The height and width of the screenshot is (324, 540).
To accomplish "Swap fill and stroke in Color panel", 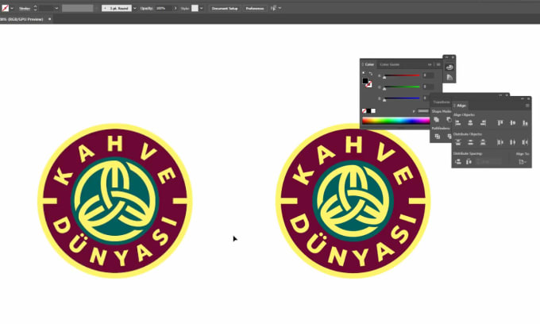I will (x=371, y=73).
